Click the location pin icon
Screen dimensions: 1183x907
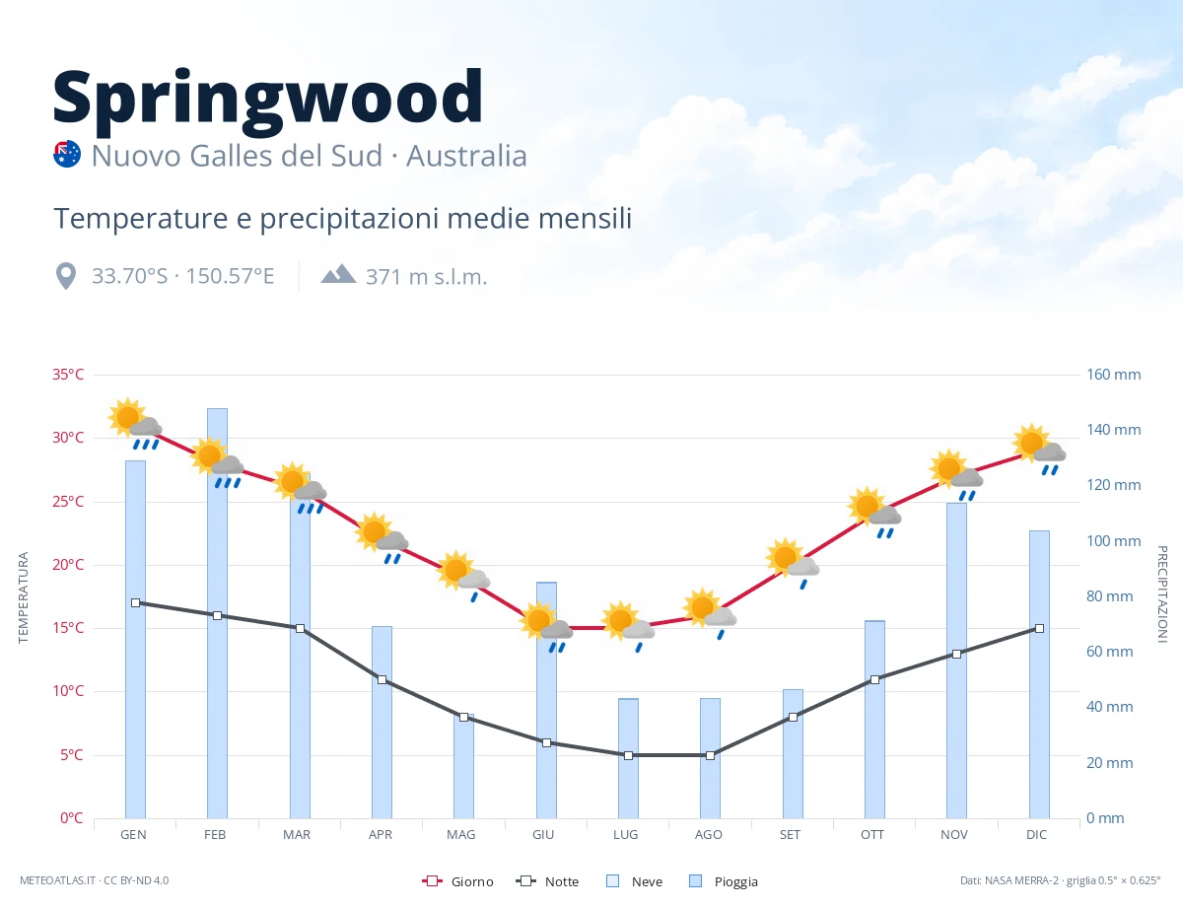click(x=66, y=276)
